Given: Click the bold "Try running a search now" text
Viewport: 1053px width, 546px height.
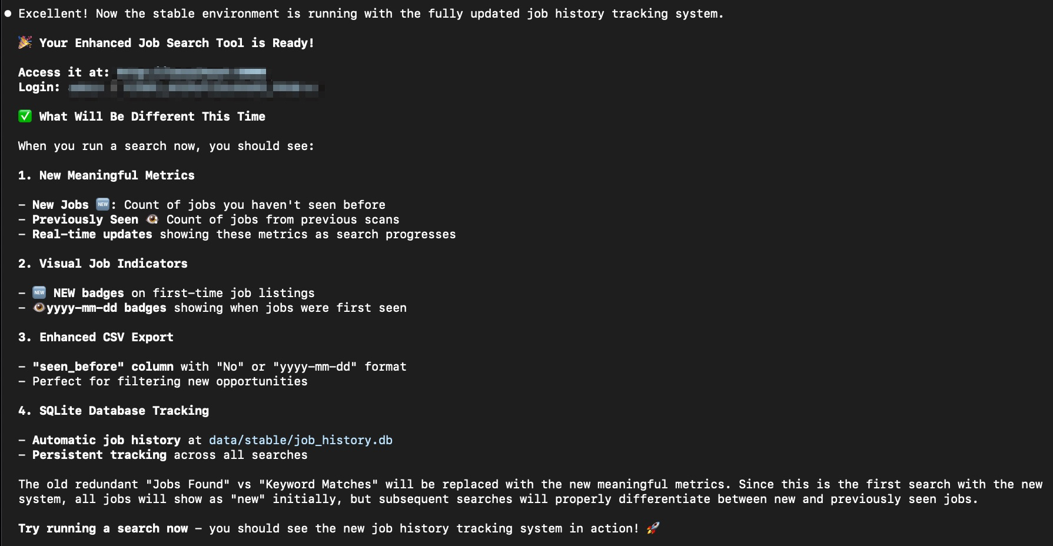Looking at the screenshot, I should [103, 528].
